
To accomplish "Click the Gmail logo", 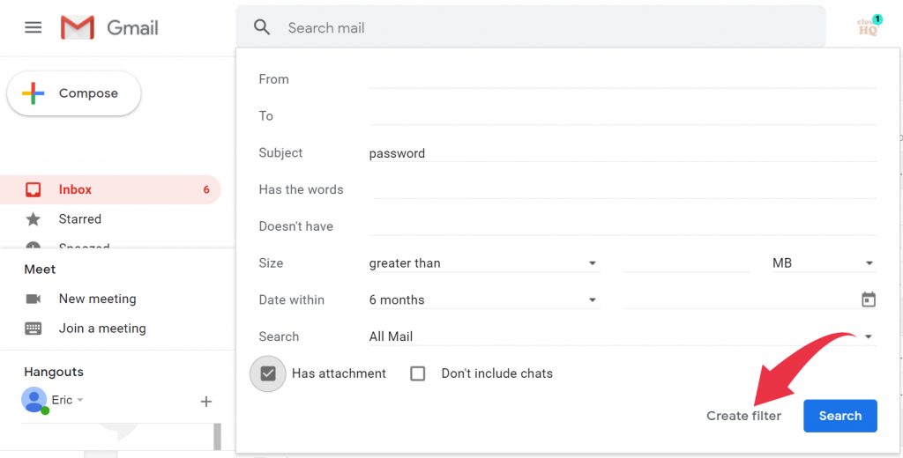I will (x=109, y=27).
